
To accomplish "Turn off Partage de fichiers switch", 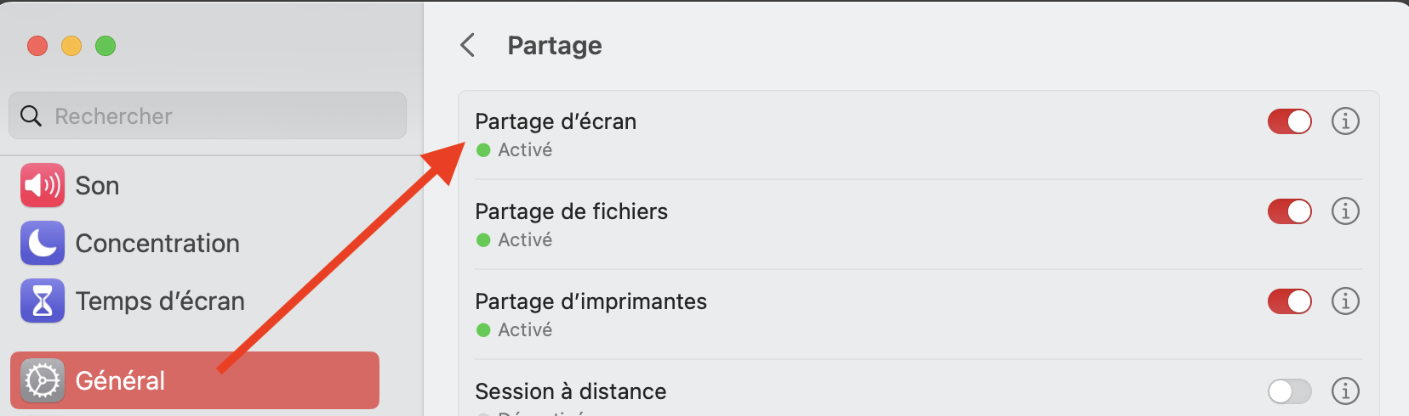I will tap(1289, 211).
